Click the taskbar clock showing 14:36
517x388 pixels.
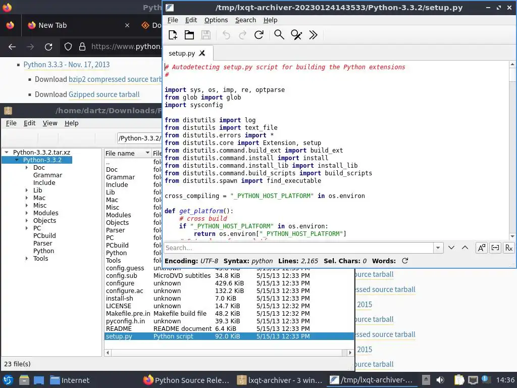[505, 380]
